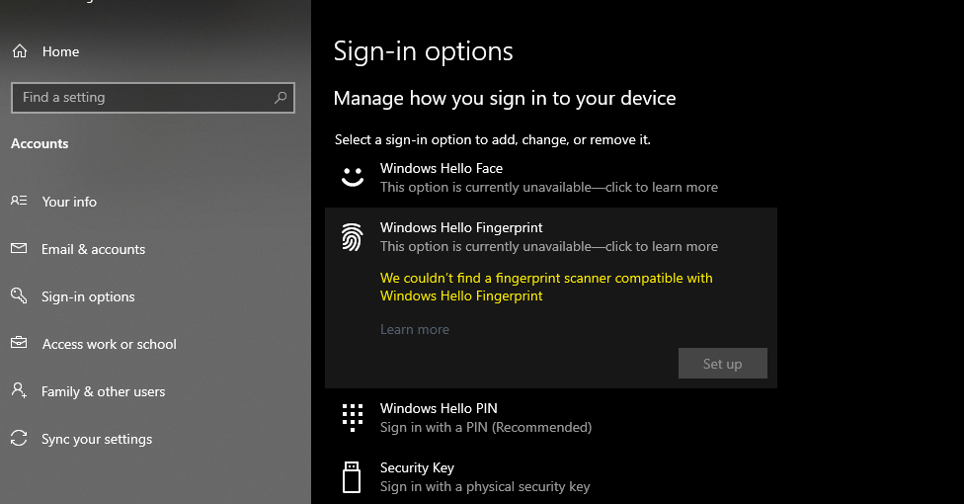Expand the Windows Hello PIN option
This screenshot has height=504, width=964.
pyautogui.click(x=551, y=418)
